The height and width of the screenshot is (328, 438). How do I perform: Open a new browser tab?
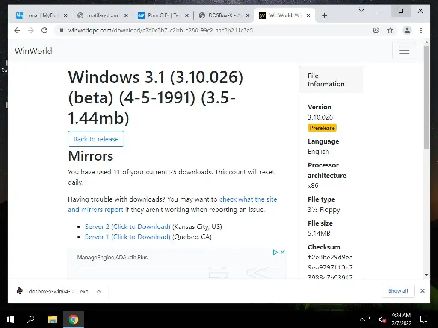click(324, 15)
